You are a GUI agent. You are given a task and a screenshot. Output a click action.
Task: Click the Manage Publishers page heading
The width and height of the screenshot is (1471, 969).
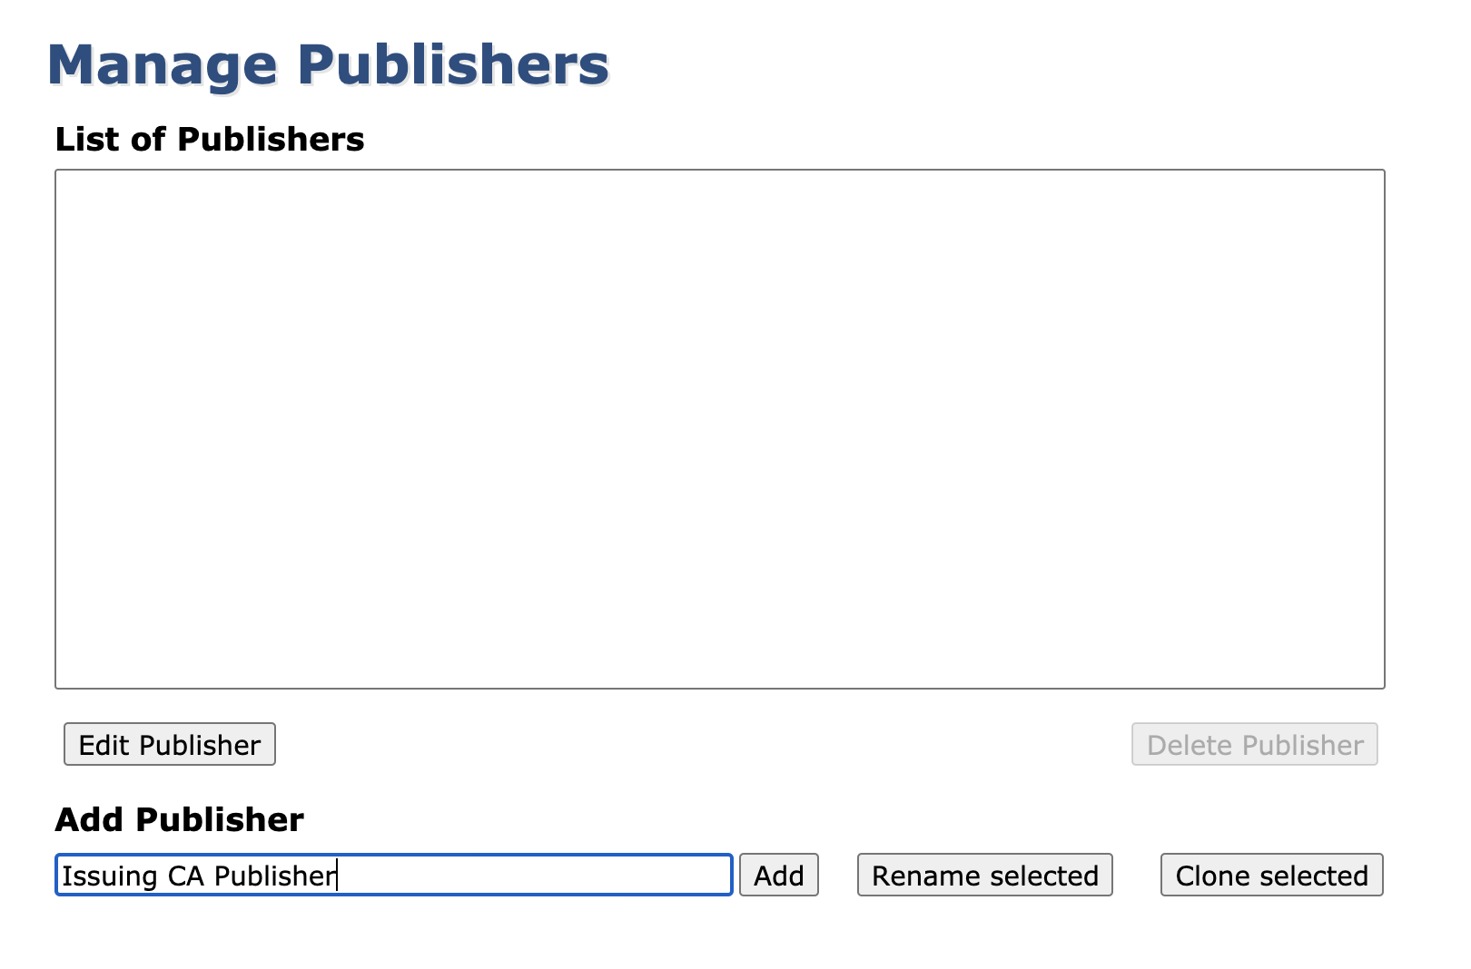point(328,65)
